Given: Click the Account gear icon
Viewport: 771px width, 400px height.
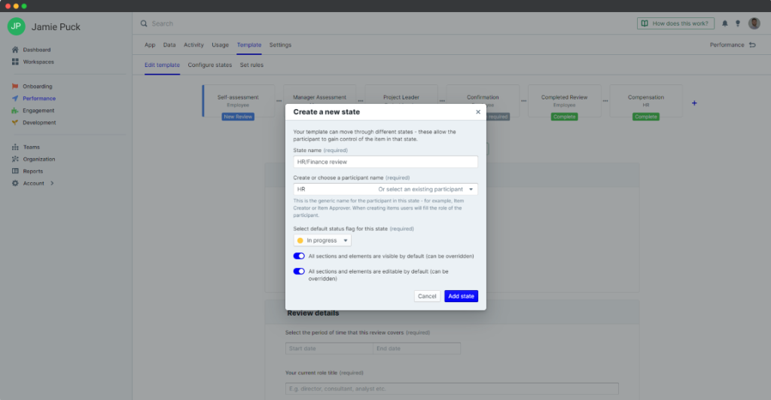Looking at the screenshot, I should (15, 183).
